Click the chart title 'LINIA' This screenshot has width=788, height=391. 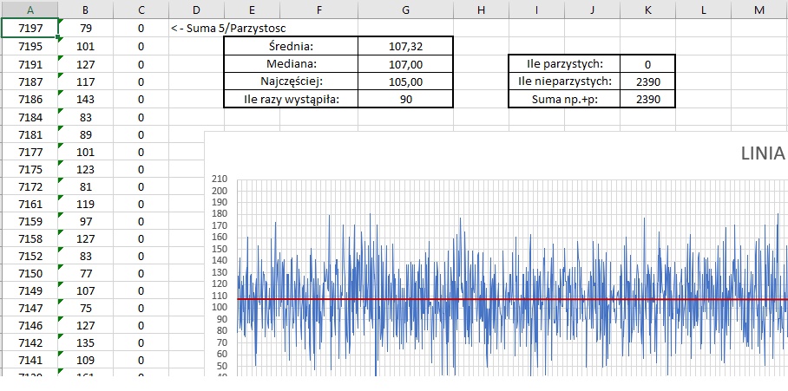[763, 153]
